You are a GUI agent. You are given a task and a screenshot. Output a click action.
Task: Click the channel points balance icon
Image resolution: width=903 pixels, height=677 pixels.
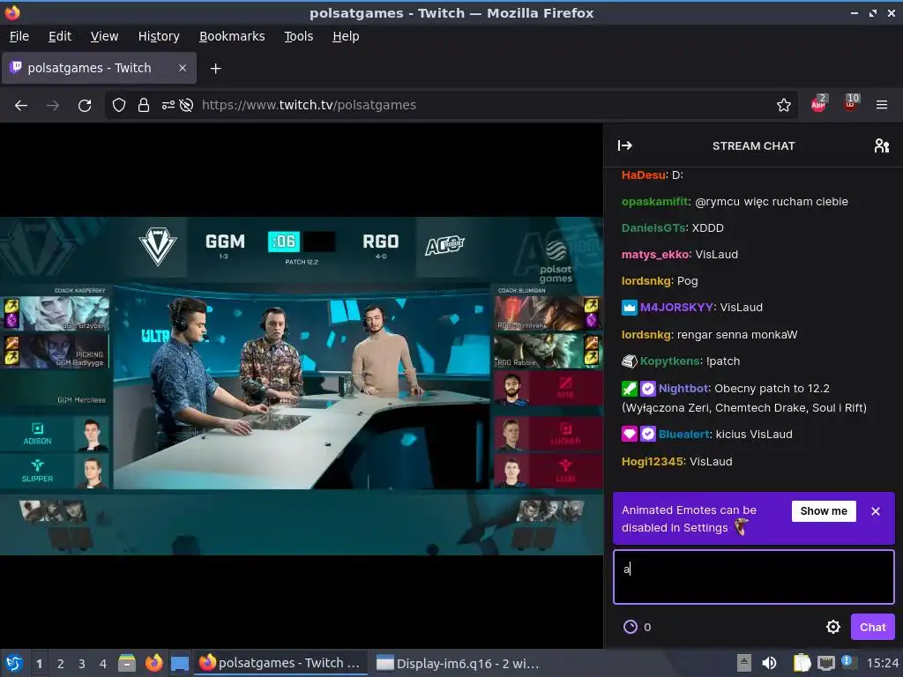(x=631, y=627)
